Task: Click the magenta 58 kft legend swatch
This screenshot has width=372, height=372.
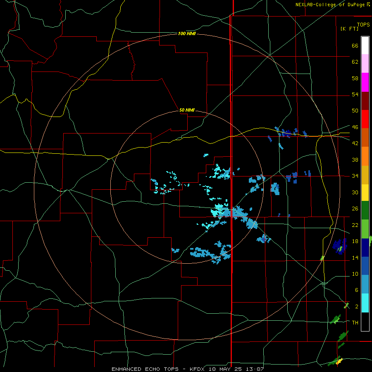Action: [365, 82]
